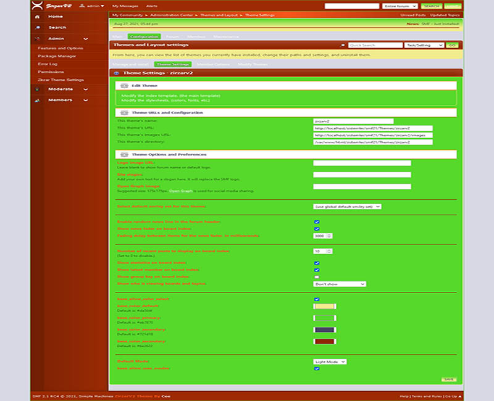Uncheck Show statistics on board index
This screenshot has height=401, width=494.
317,263
